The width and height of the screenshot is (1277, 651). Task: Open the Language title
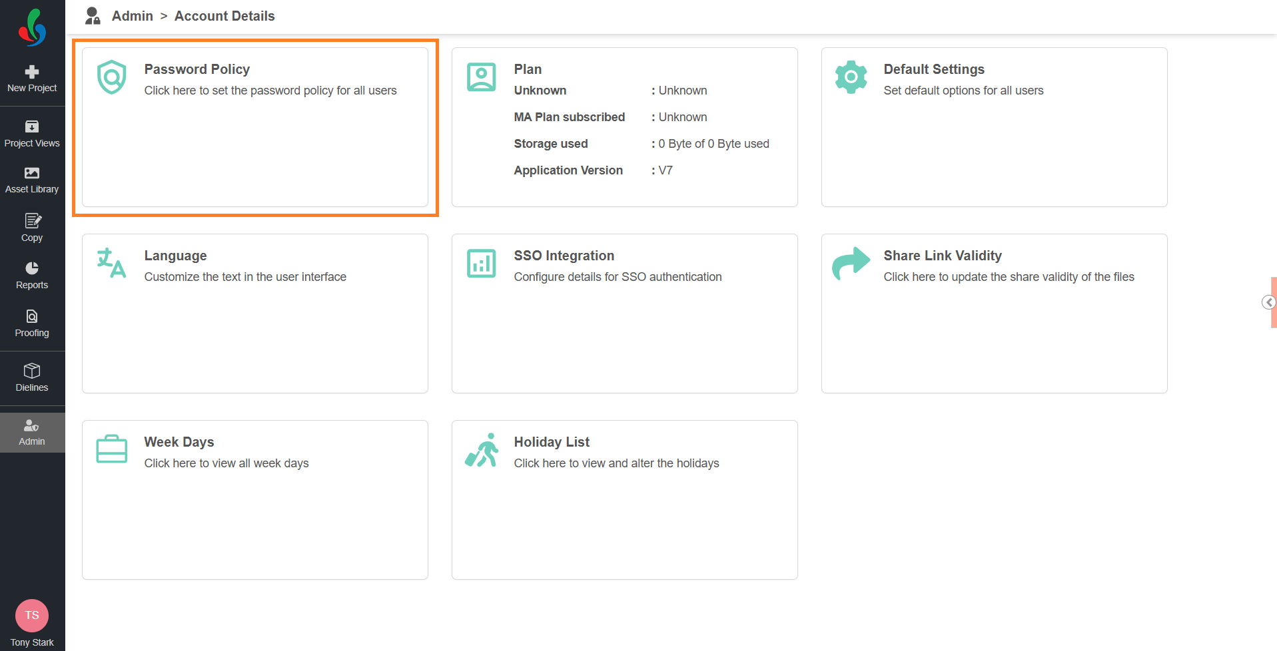coord(176,256)
